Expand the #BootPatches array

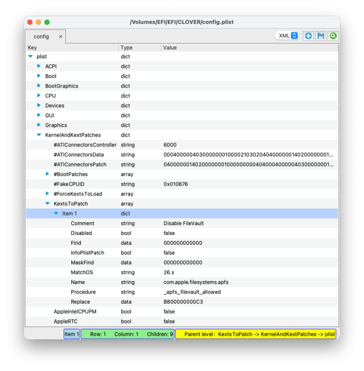tap(48, 174)
